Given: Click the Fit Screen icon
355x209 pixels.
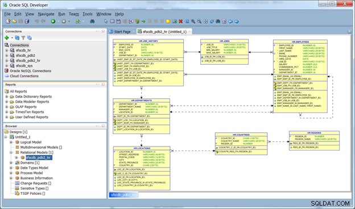Looking at the screenshot, I should click(205, 21).
